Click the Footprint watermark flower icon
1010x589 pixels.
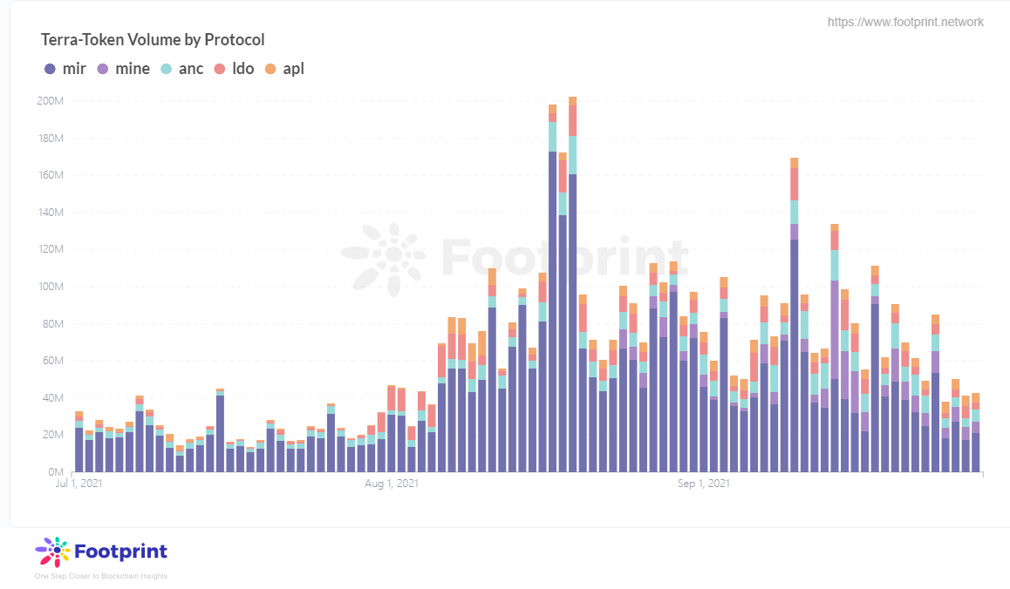383,259
